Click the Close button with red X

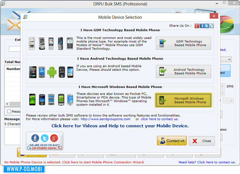[202, 141]
